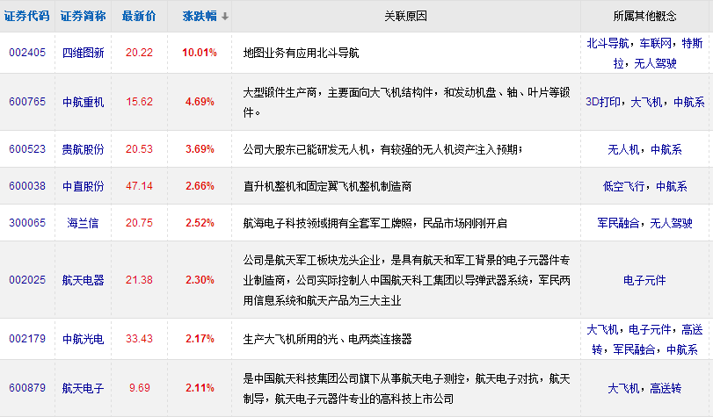This screenshot has height=417, width=713.
Task: Select change value 10.01%
Action: point(200,53)
